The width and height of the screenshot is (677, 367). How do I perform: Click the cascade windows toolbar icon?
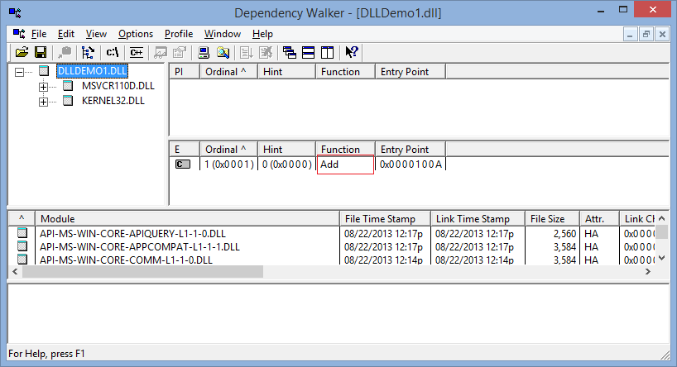coord(290,52)
